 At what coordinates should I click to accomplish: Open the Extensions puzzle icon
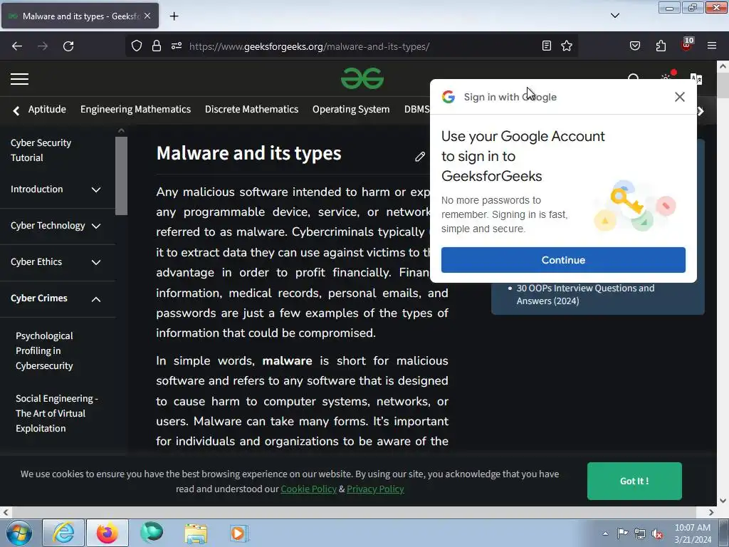point(661,46)
